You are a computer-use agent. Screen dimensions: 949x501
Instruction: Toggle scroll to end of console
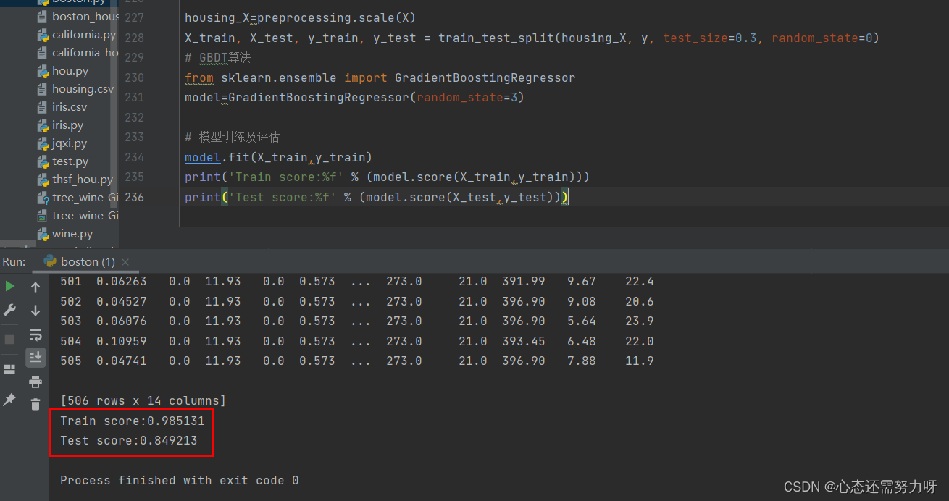35,357
